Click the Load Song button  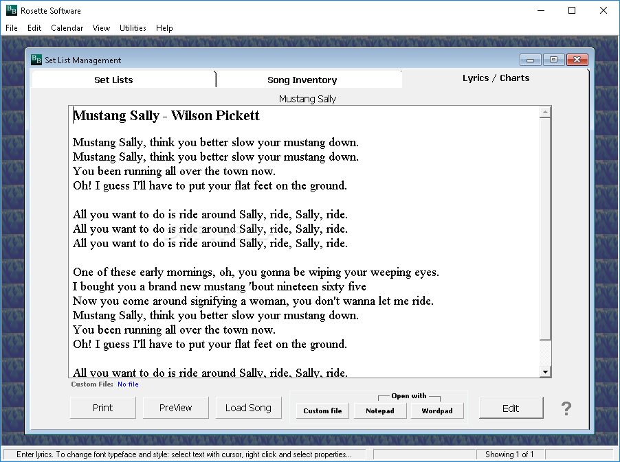248,408
